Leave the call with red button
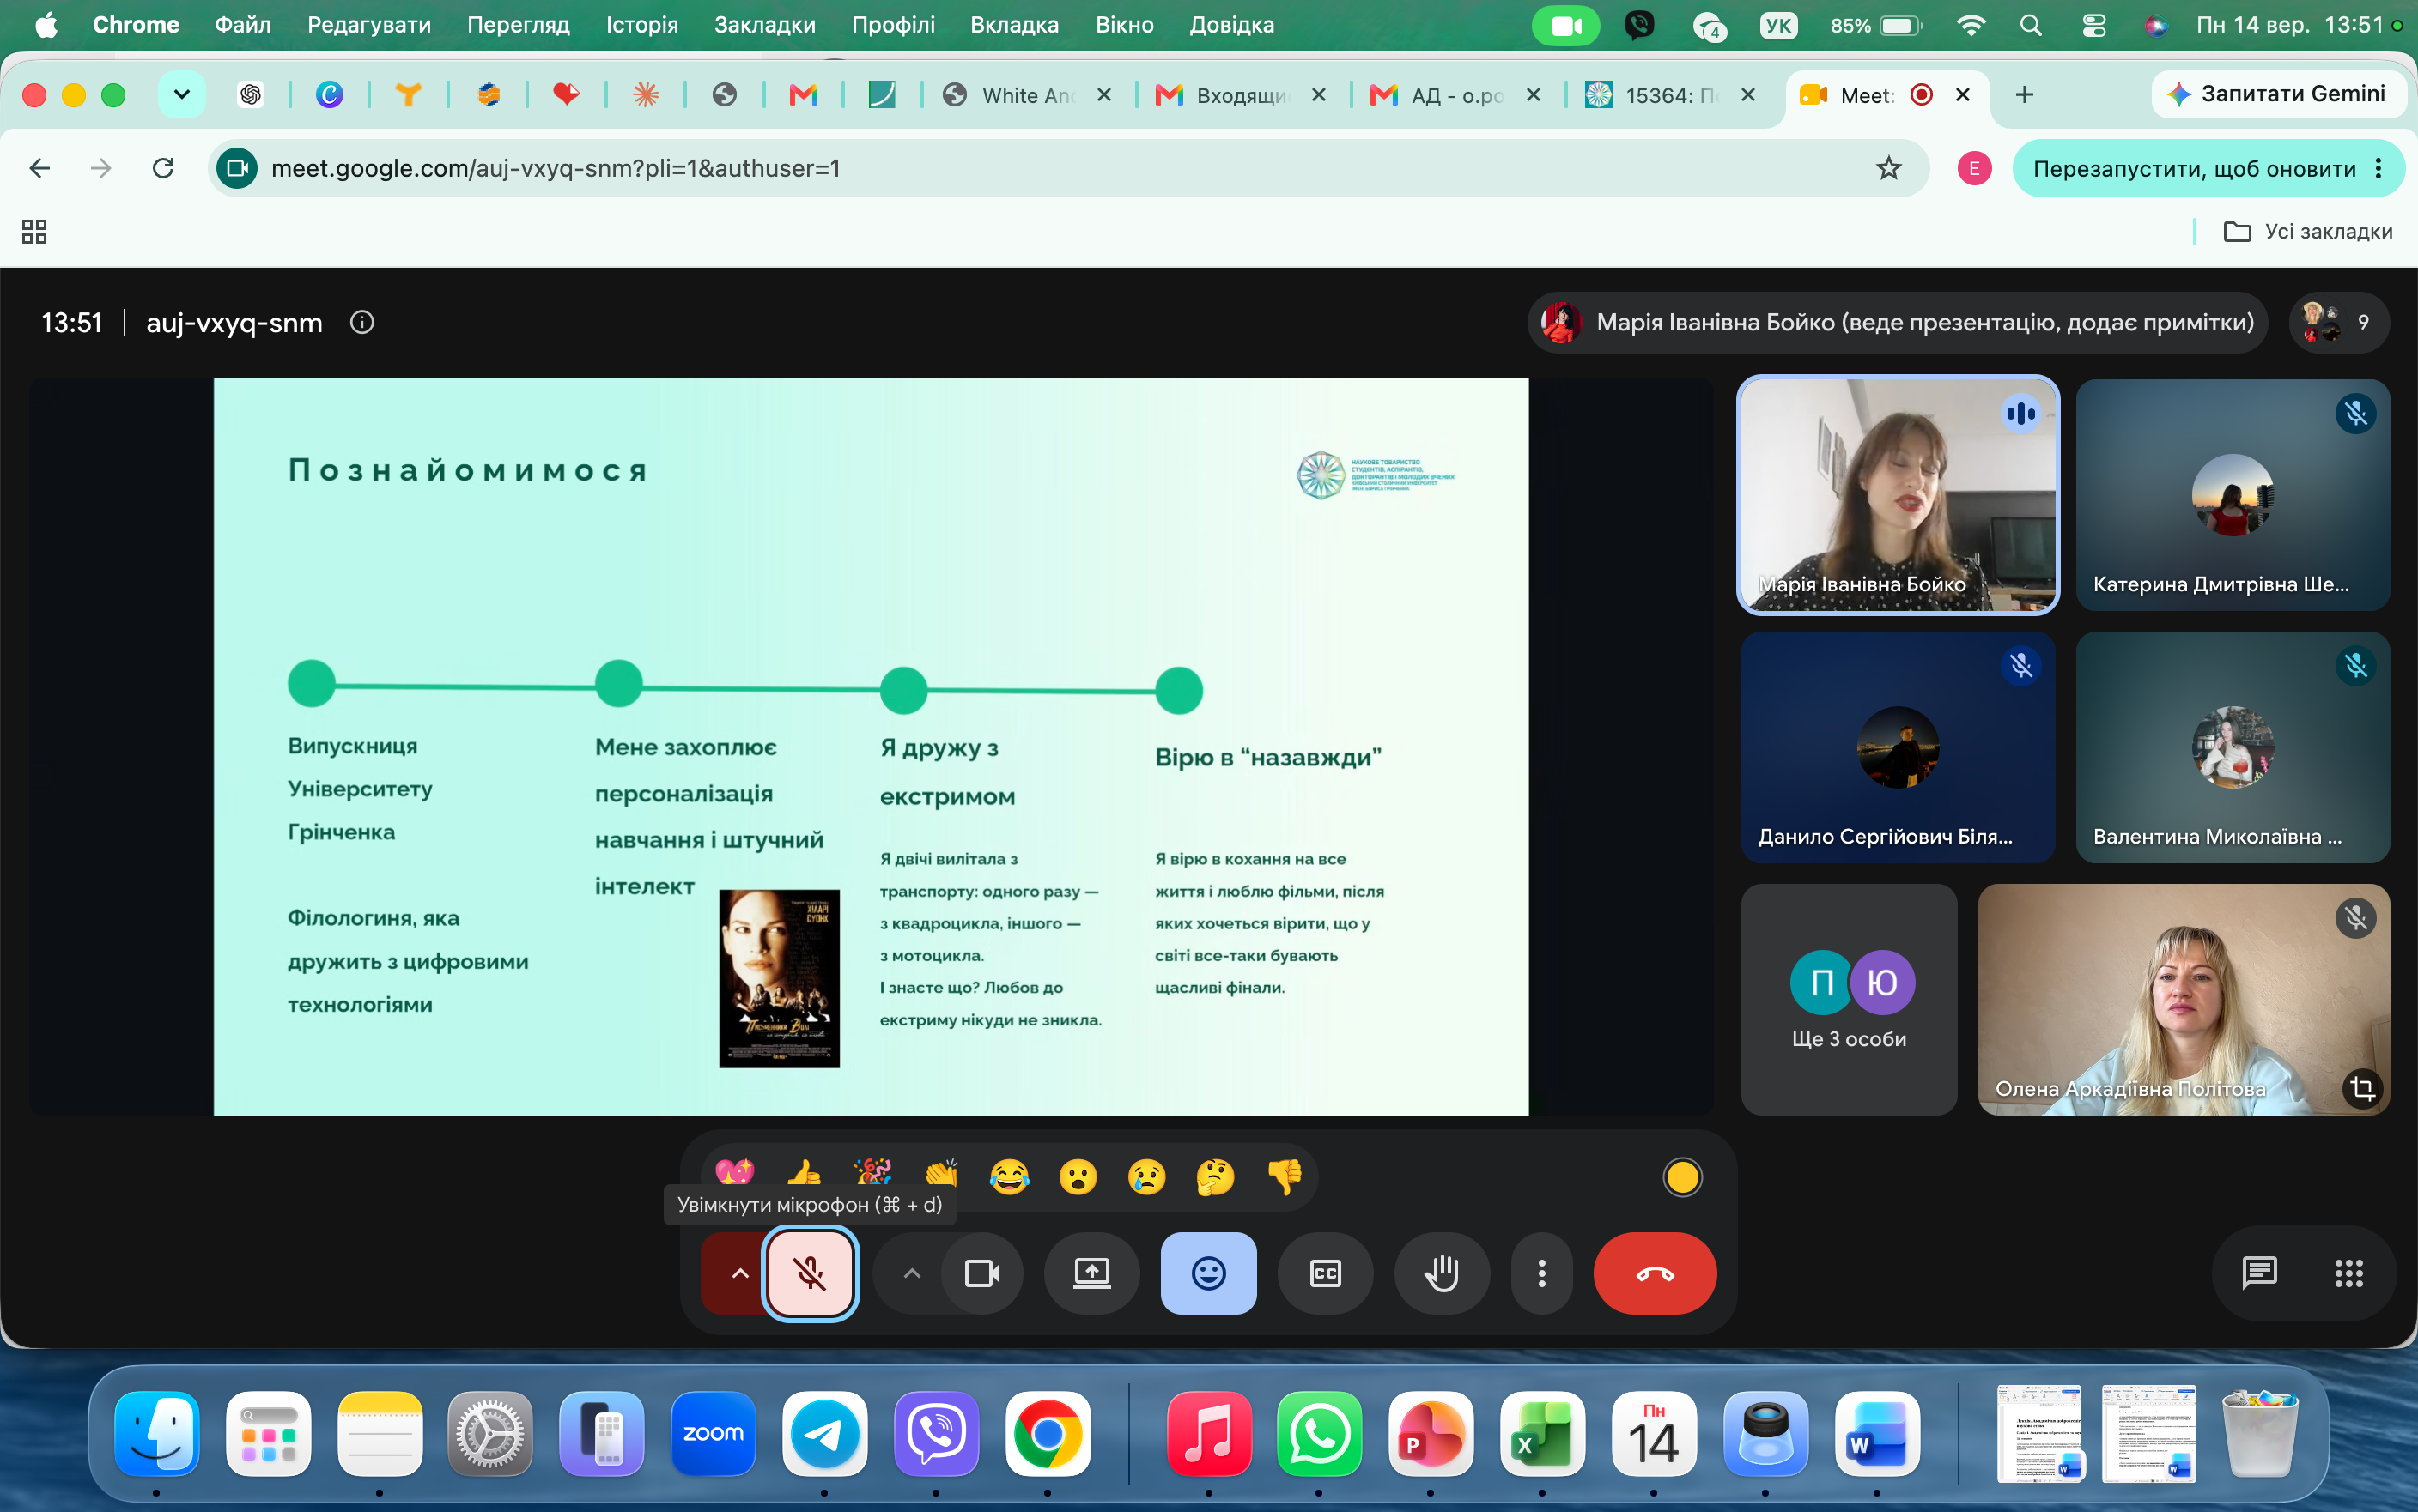This screenshot has height=1512, width=2418. pyautogui.click(x=1655, y=1273)
